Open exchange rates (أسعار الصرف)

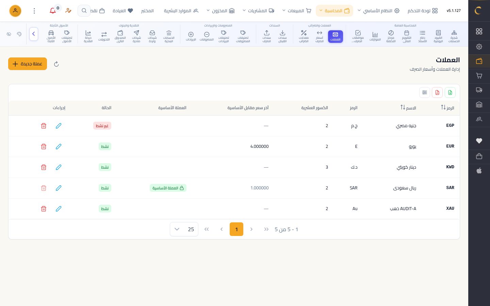coord(319,36)
